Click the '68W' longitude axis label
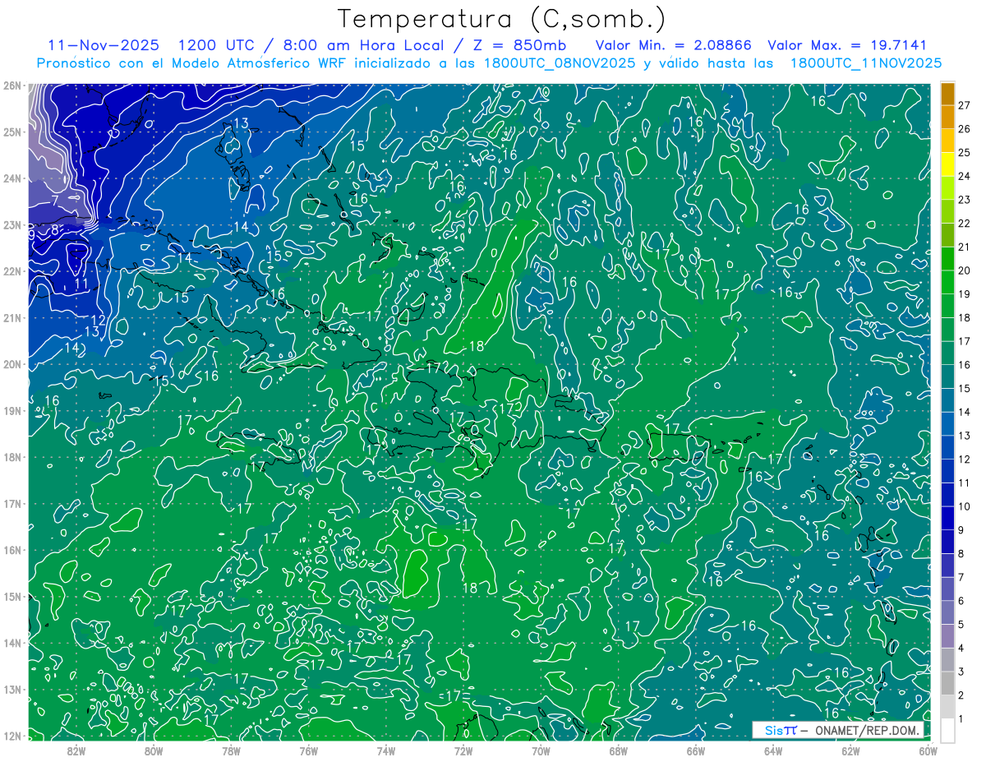 tap(618, 750)
